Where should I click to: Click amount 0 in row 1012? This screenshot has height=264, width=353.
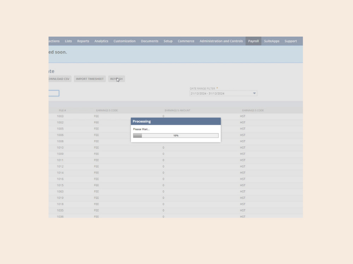click(x=163, y=166)
